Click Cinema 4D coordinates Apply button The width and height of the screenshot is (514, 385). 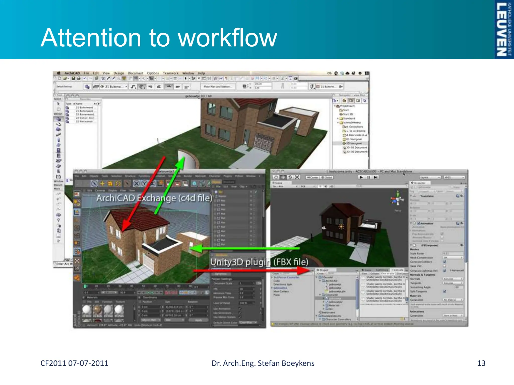(x=198, y=320)
